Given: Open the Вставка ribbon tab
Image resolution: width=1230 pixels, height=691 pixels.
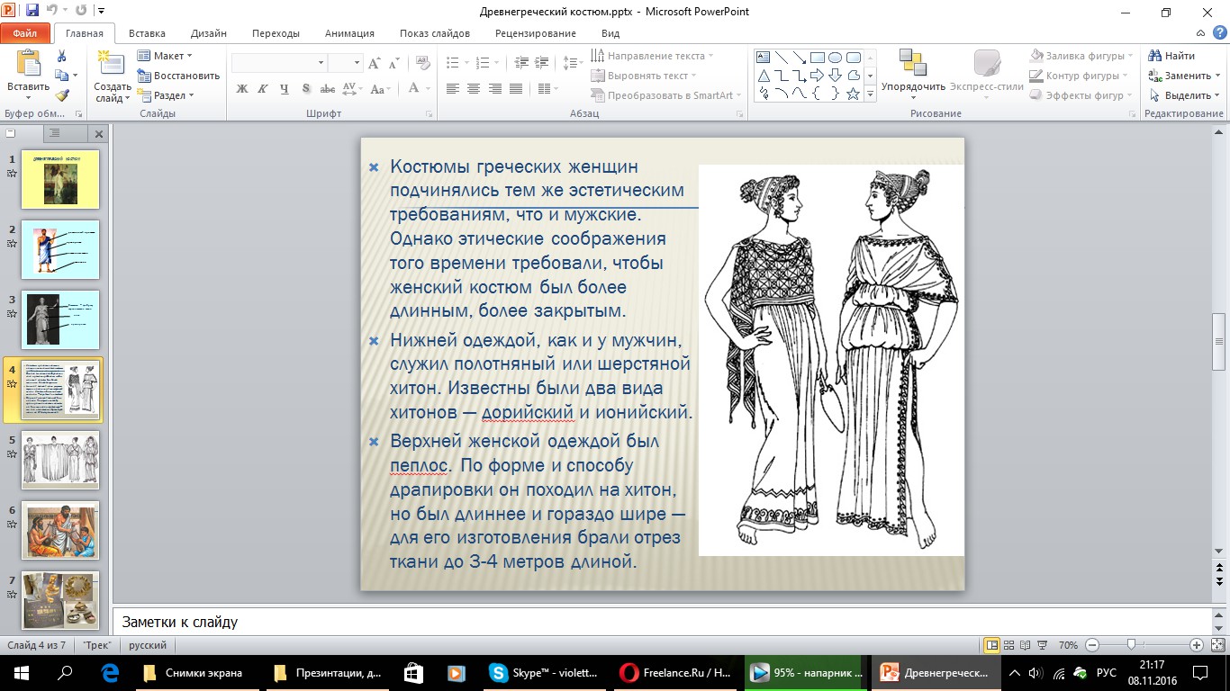Looking at the screenshot, I should [x=147, y=33].
